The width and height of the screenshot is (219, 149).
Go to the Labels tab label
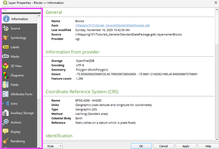coord(15,47)
